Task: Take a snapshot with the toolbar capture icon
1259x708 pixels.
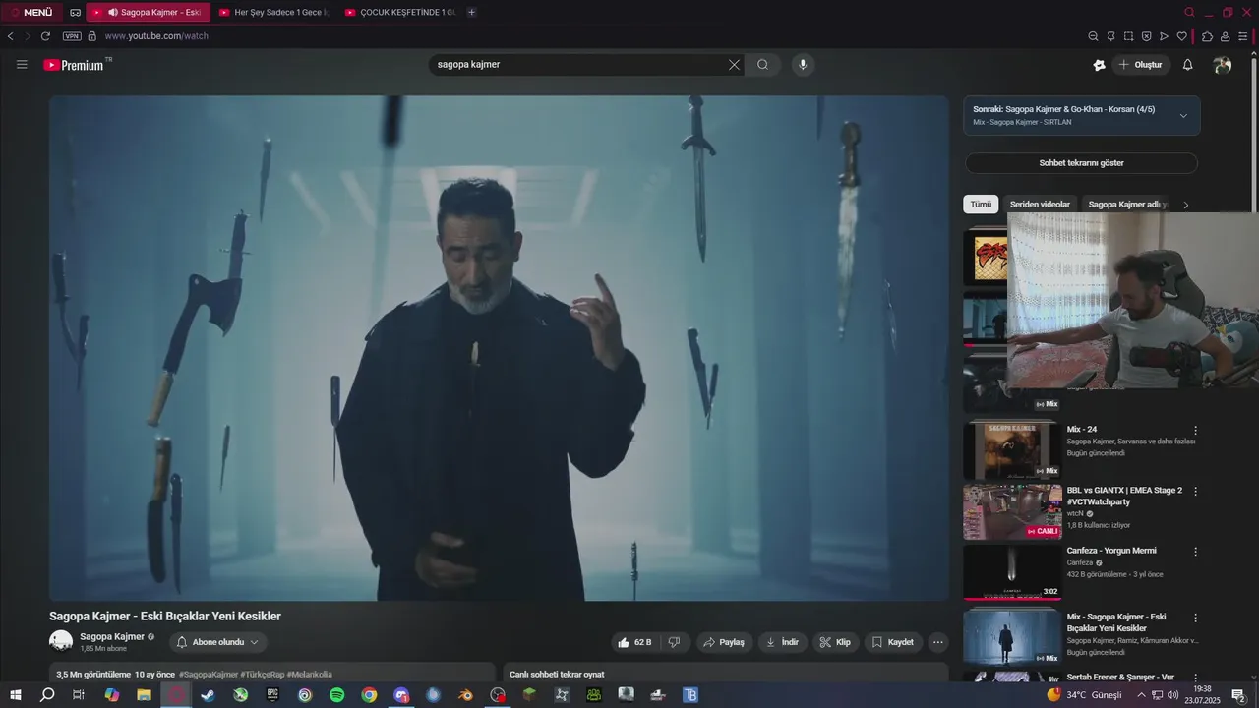Action: point(1128,36)
